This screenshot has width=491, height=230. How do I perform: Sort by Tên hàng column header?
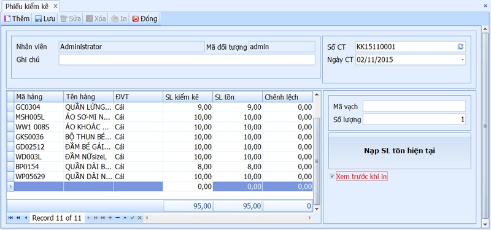88,97
